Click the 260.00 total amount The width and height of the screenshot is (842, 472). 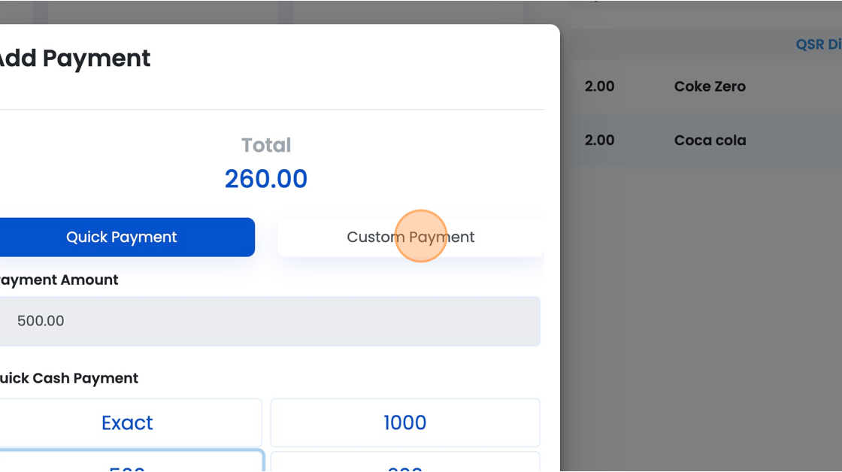(x=266, y=179)
